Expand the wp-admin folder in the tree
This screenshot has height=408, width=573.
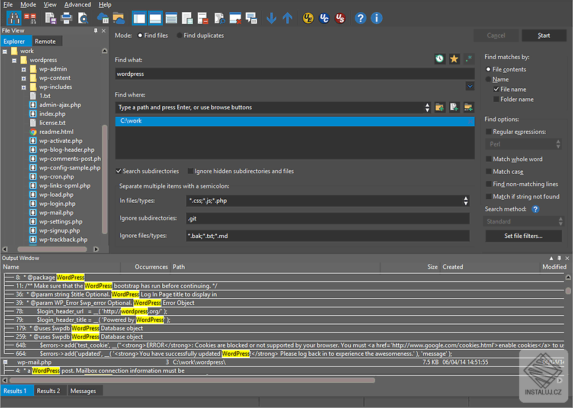click(x=24, y=69)
